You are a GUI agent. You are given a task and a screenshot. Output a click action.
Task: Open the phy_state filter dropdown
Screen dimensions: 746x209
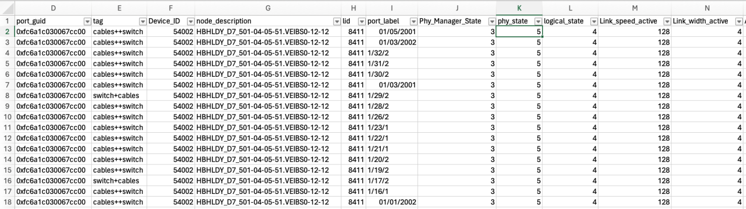(538, 21)
